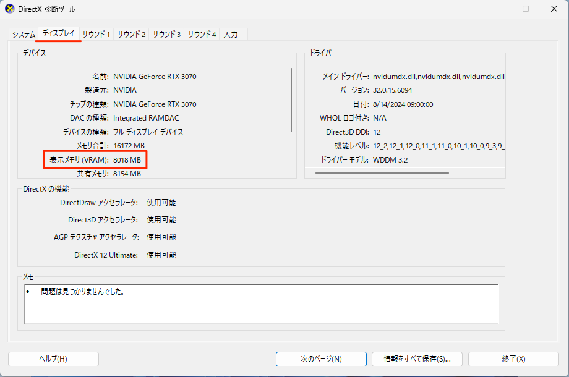Select the ディスプレイ tab
The width and height of the screenshot is (569, 377).
[x=58, y=35]
